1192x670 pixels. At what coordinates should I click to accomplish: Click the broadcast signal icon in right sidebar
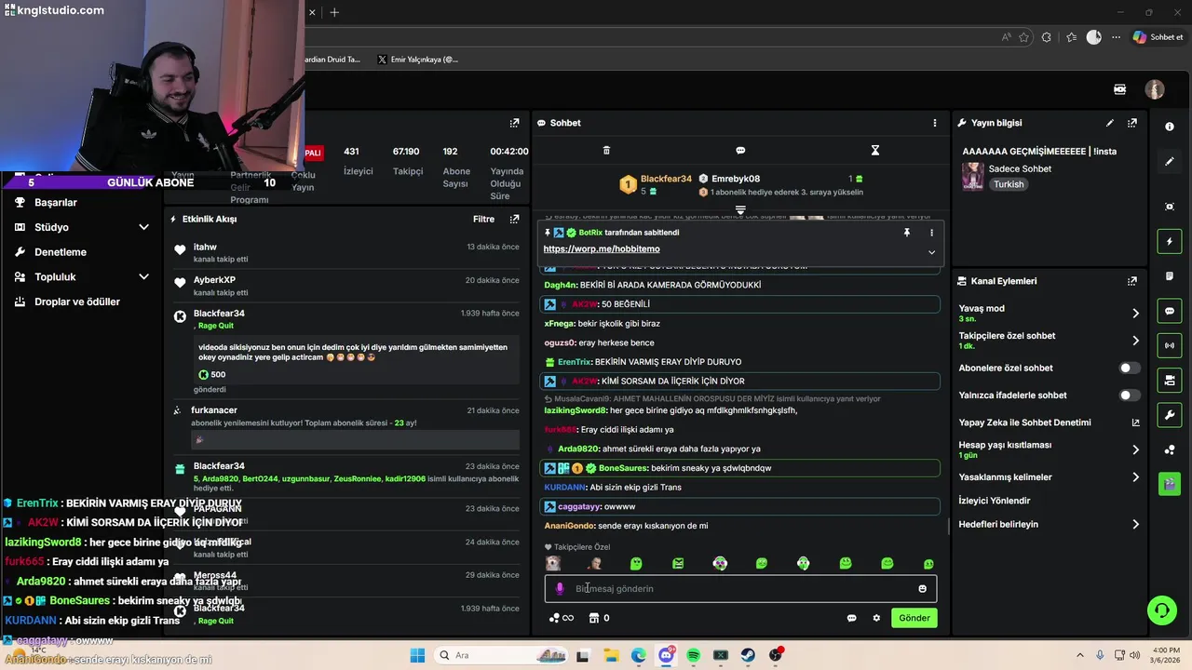point(1170,345)
